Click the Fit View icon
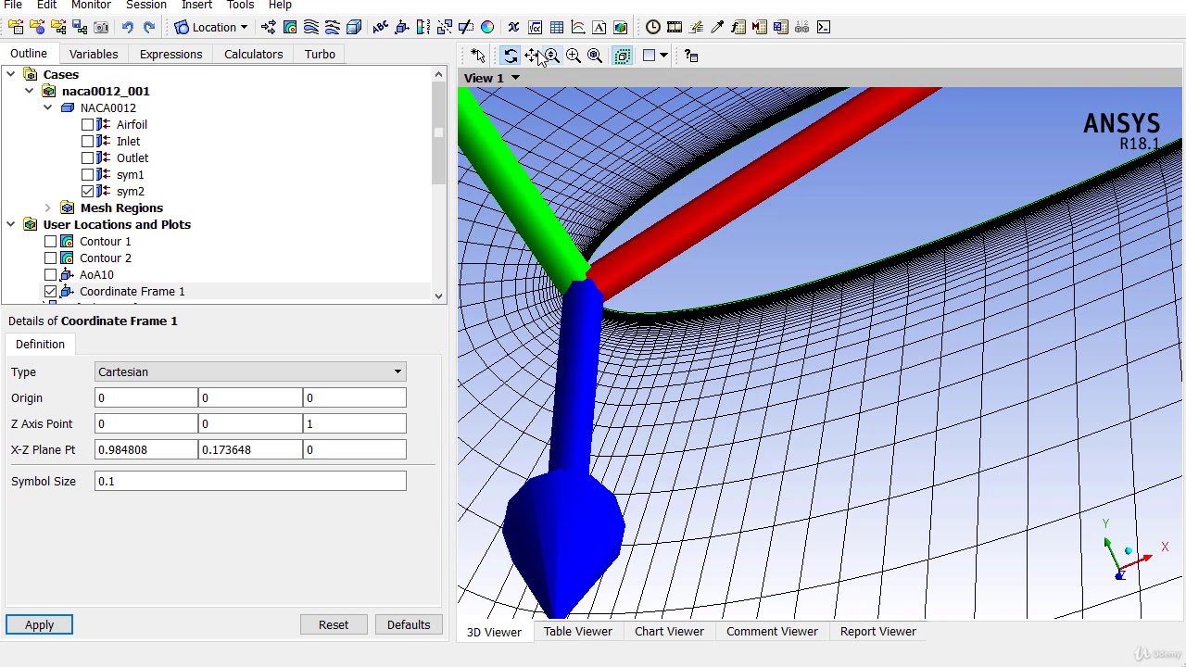The height and width of the screenshot is (667, 1186). pyautogui.click(x=595, y=56)
